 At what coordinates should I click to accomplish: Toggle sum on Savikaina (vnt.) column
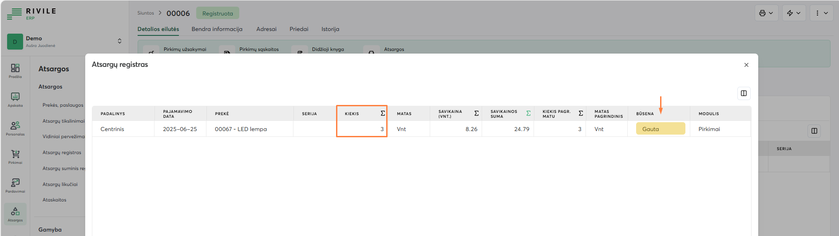pos(476,113)
